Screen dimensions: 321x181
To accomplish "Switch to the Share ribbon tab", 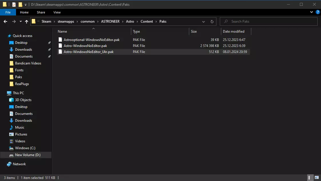I will 41,12.
